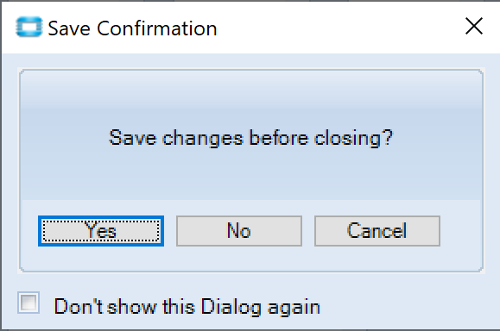Click the "Don't show this Dialog again" label
The image size is (500, 331).
(187, 307)
